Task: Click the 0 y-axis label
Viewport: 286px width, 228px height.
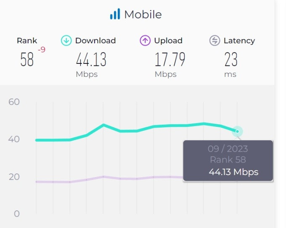Action: 16,214
